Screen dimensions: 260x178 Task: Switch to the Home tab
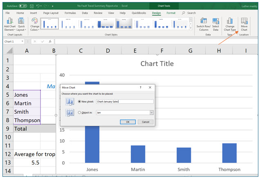click(20, 13)
